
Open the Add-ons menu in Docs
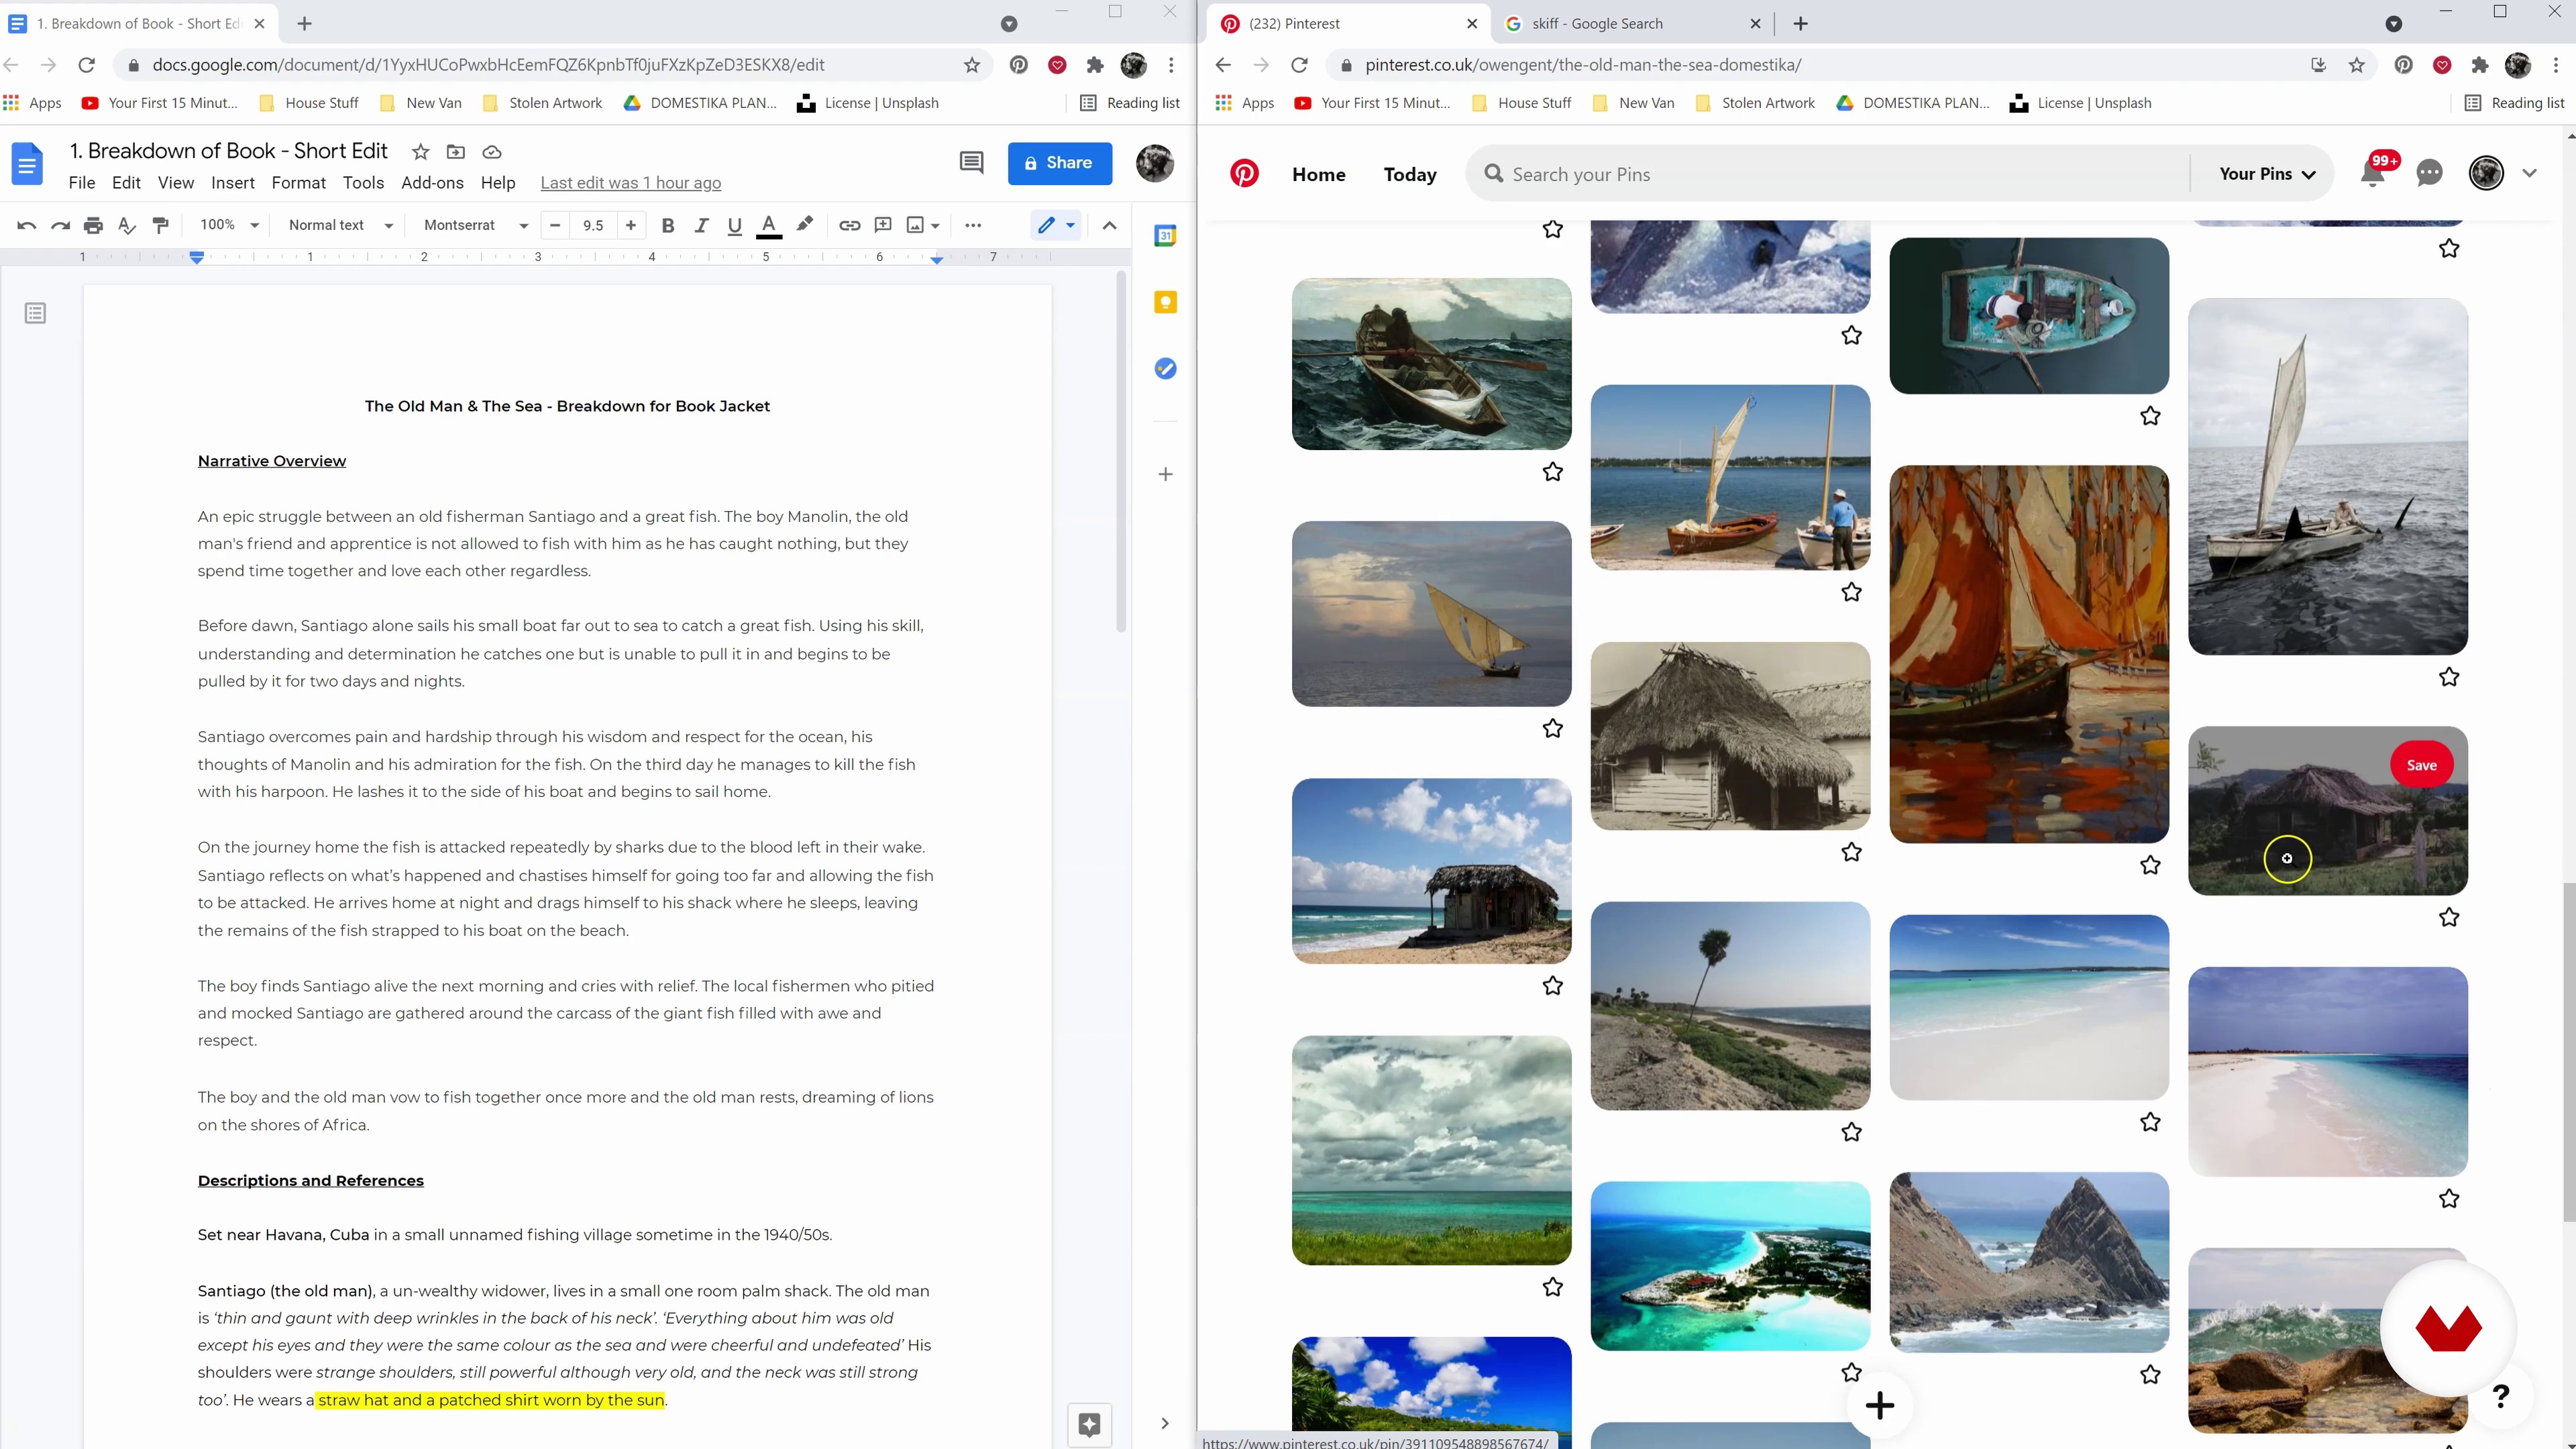pyautogui.click(x=432, y=183)
